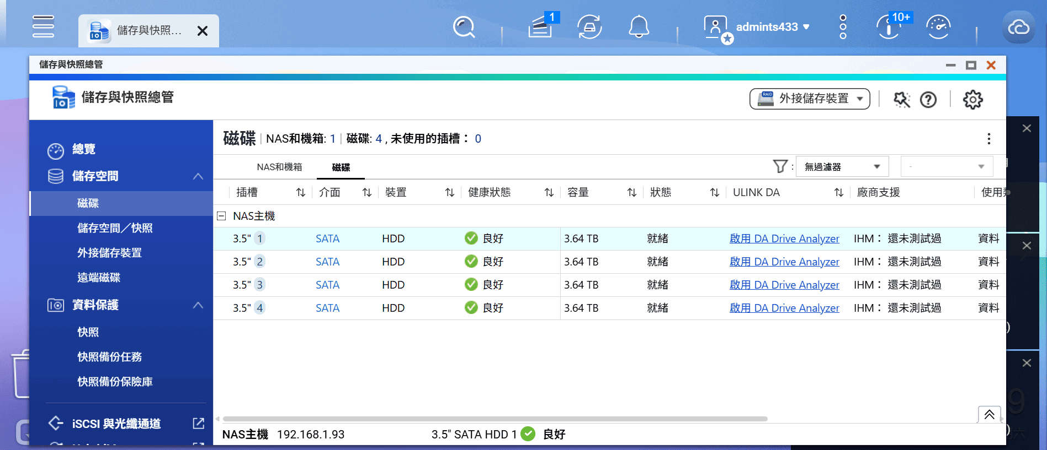Open storage manager settings gear
1047x450 pixels.
(x=972, y=100)
